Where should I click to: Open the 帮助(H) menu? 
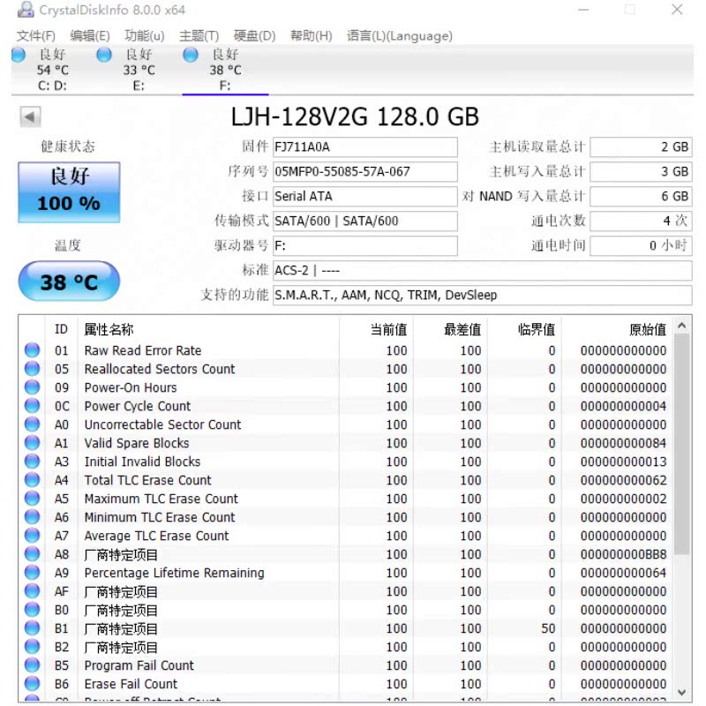tap(312, 35)
